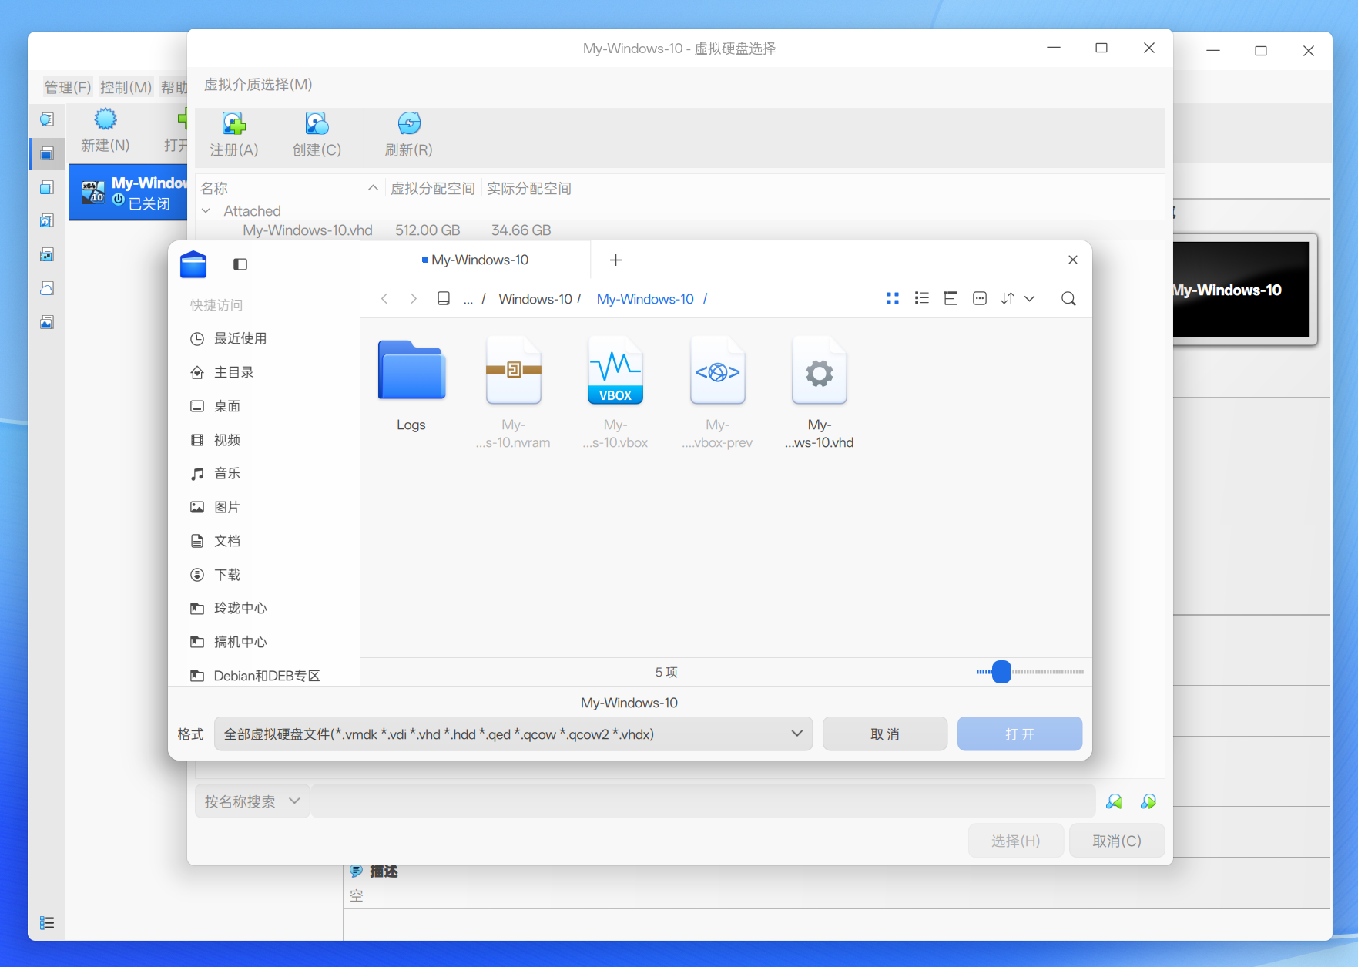Click the Register (注册) disk icon
Viewport: 1358px width, 967px height.
234,123
